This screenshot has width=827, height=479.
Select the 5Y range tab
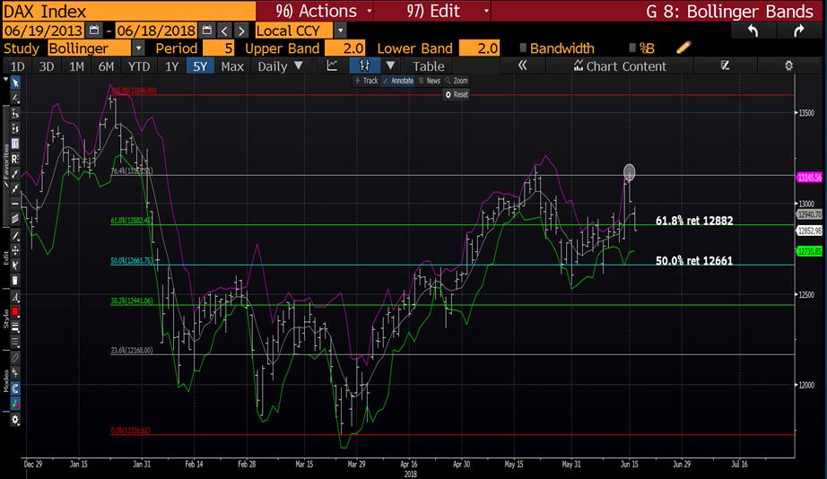point(200,66)
